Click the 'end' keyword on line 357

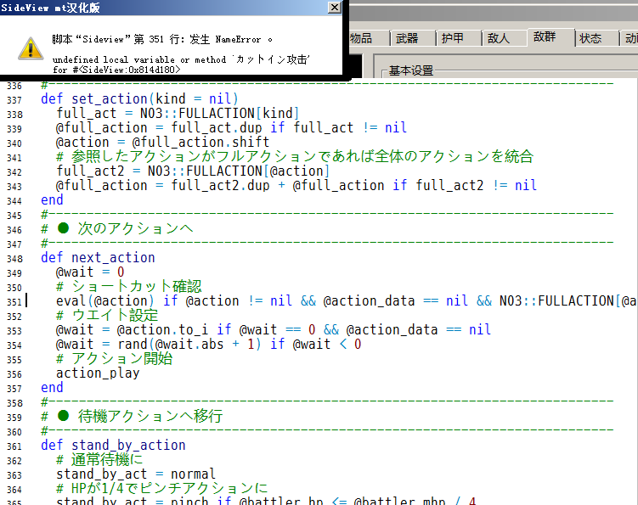pyautogui.click(x=52, y=388)
